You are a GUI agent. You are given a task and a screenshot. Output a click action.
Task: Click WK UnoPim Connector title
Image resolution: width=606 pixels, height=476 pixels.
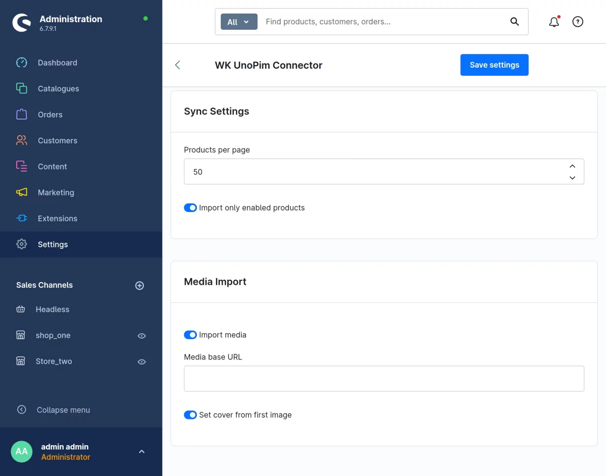pos(269,65)
